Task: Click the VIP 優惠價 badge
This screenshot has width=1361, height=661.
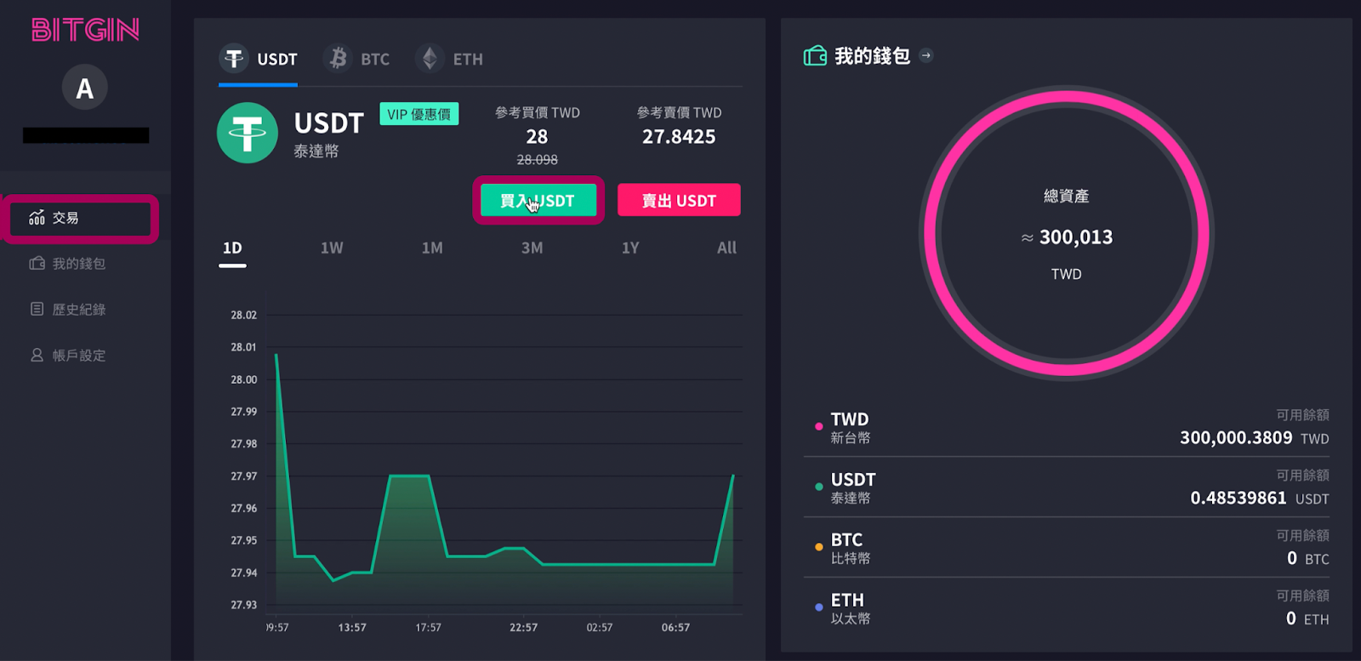Action: [x=419, y=114]
